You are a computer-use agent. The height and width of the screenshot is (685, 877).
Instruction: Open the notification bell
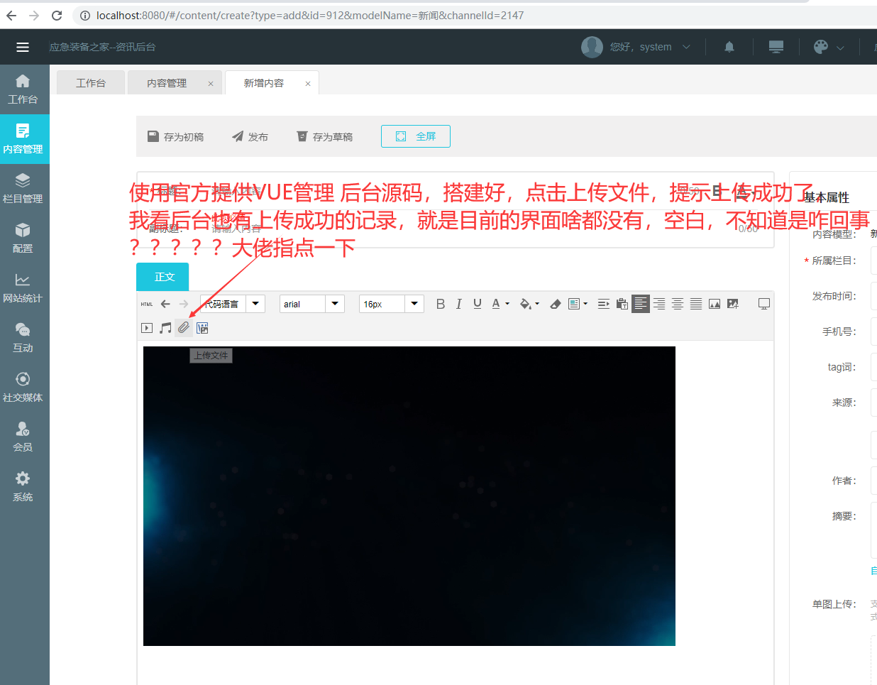click(x=729, y=47)
